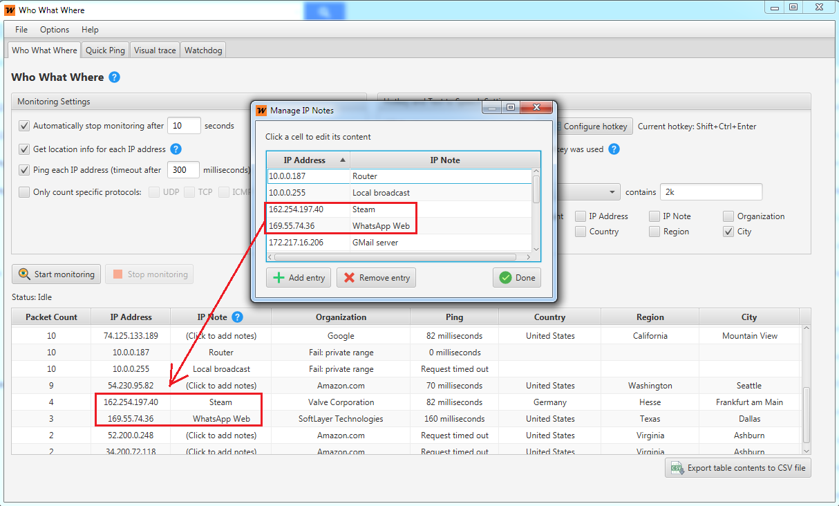Click 10.0.0.255 in the Manage IP Notes list

[x=308, y=193]
